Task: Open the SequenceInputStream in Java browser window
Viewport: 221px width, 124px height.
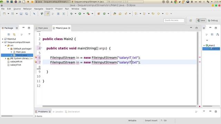Action: coord(89,2)
